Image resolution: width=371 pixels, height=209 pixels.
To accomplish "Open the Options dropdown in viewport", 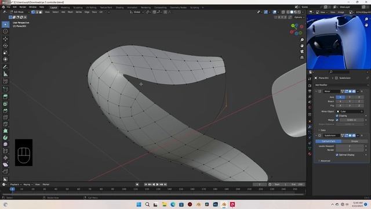I will coord(299,17).
